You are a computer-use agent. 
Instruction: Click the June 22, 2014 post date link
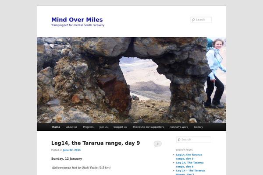tap(72, 150)
